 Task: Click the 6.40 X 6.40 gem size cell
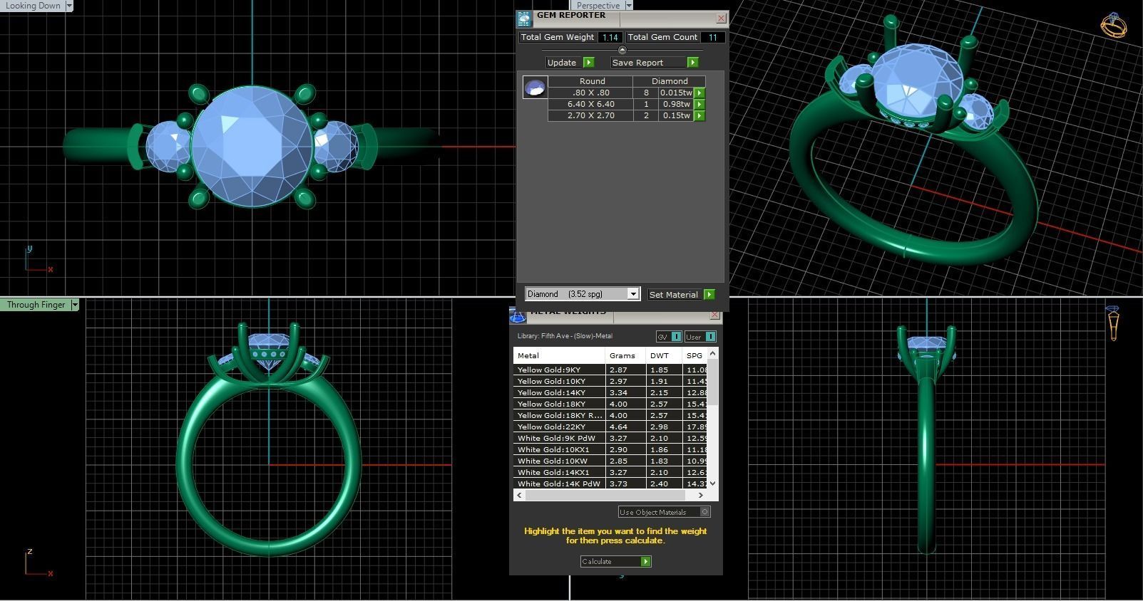(590, 104)
